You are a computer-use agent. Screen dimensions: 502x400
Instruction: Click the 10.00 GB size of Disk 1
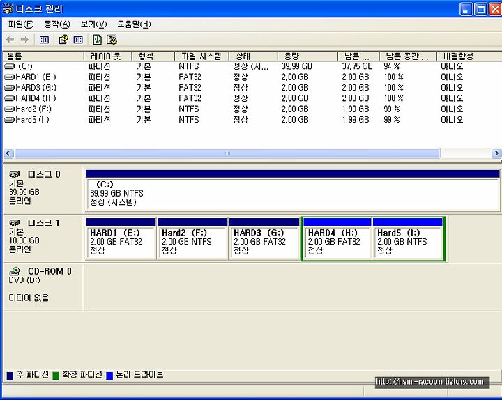click(x=24, y=240)
